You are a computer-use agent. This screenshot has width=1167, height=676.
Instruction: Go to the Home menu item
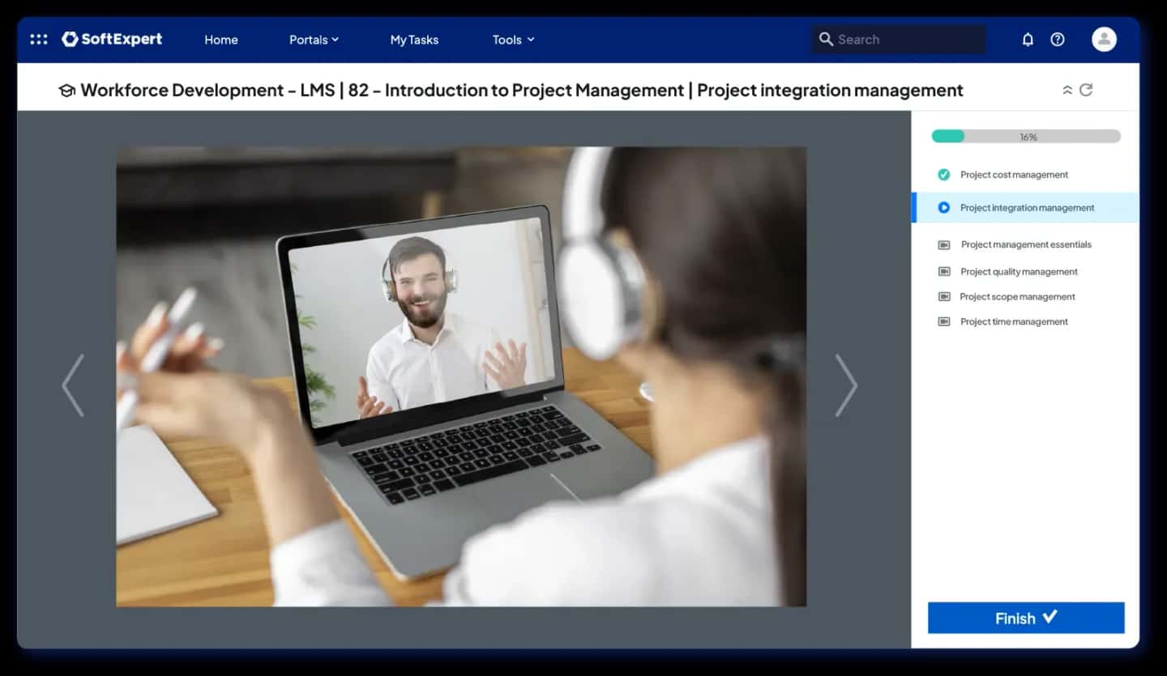[220, 40]
